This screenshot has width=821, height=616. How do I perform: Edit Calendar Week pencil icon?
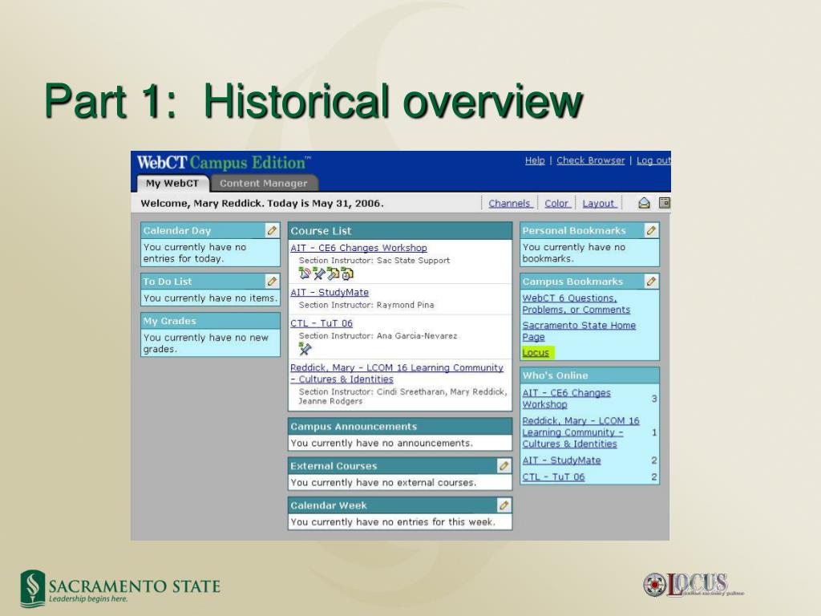pyautogui.click(x=504, y=505)
